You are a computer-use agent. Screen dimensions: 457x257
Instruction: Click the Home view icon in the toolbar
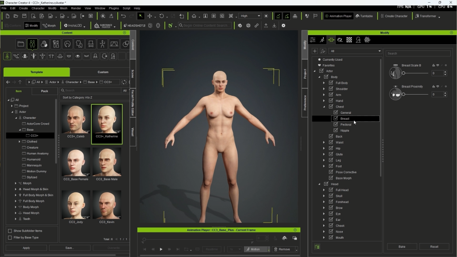[194, 16]
